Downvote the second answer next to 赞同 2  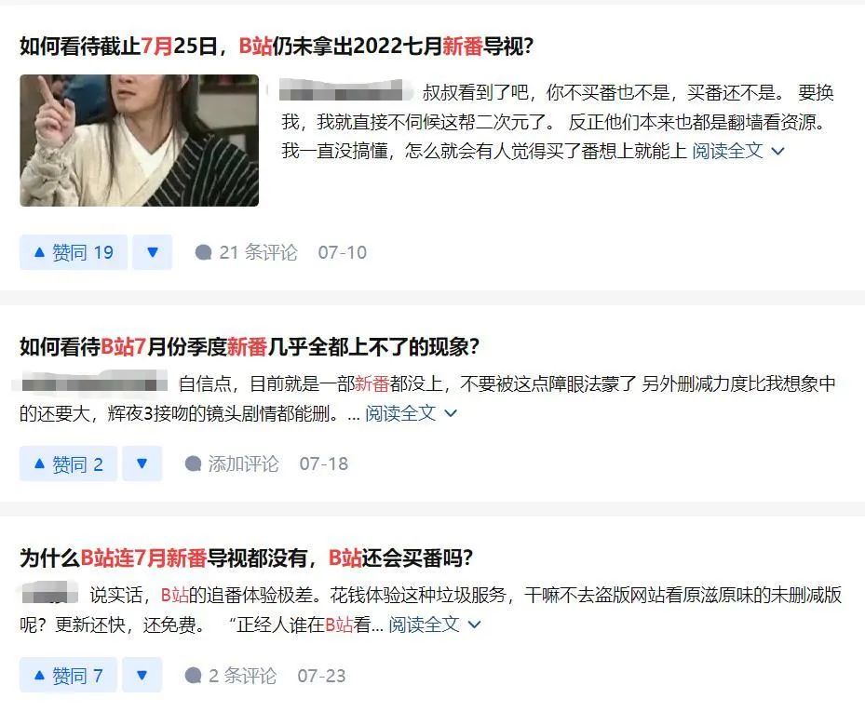[142, 463]
